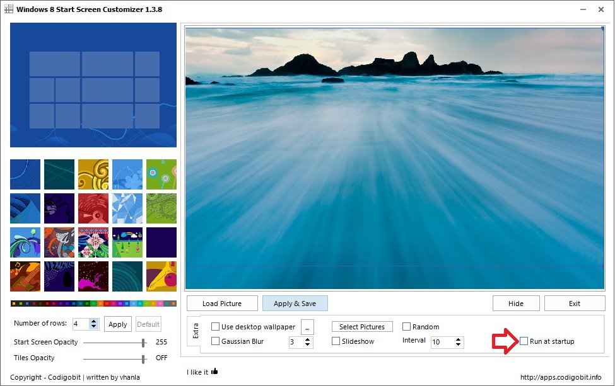
Task: Click the "..." wallpaper browse button
Action: tap(307, 327)
